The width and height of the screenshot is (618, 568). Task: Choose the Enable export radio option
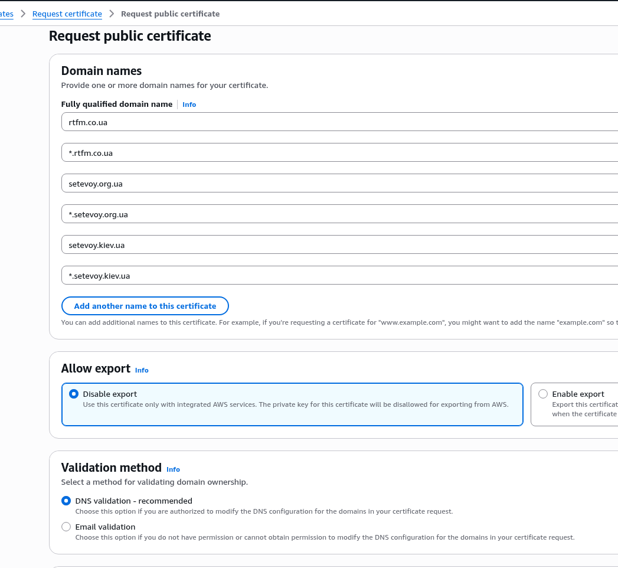point(543,394)
